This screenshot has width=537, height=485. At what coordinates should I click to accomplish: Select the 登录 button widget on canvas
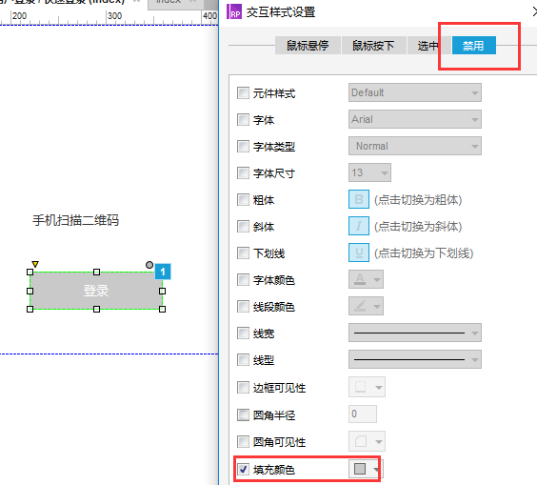point(96,291)
